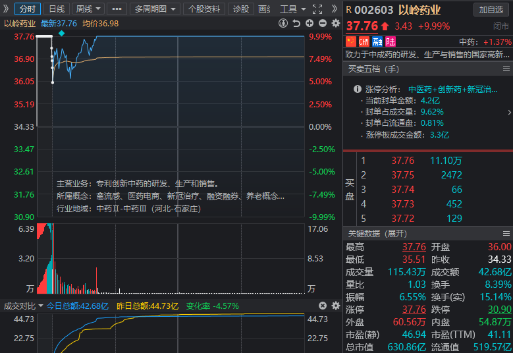Click the 陆 Stock Connect badge
The height and width of the screenshot is (353, 513).
pyautogui.click(x=391, y=41)
